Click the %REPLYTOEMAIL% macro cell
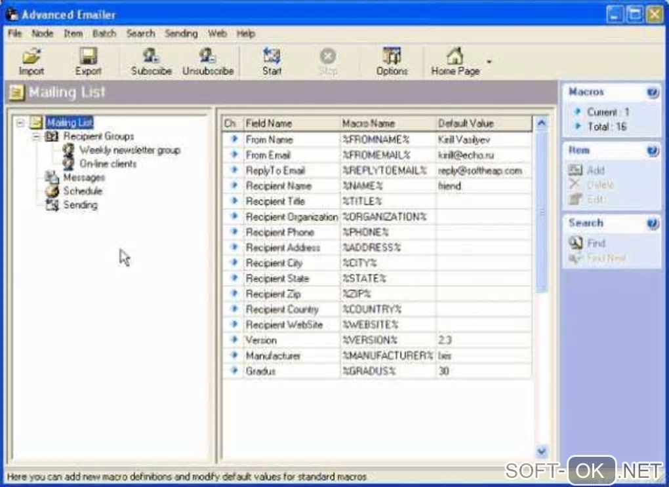 (x=388, y=170)
